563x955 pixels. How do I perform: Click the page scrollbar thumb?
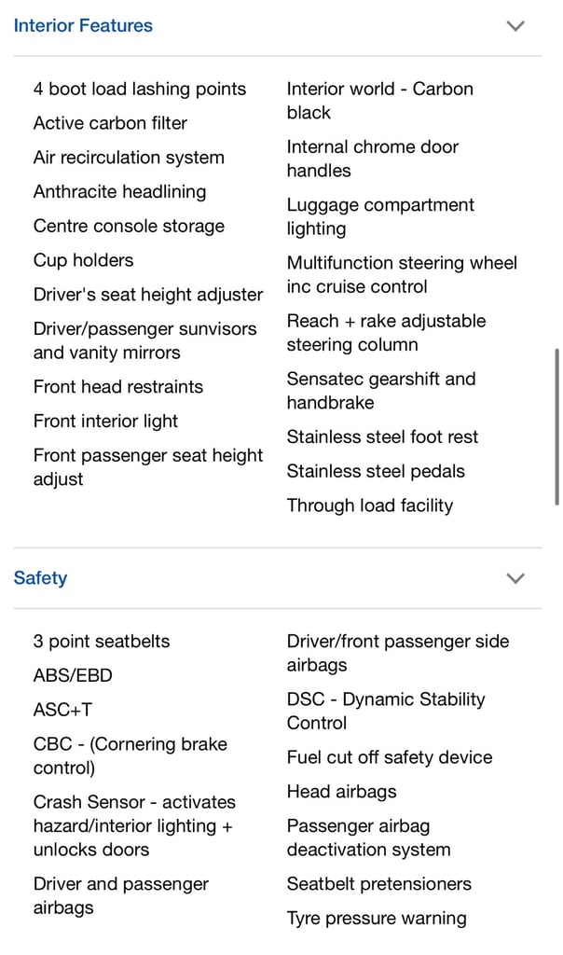click(x=556, y=426)
